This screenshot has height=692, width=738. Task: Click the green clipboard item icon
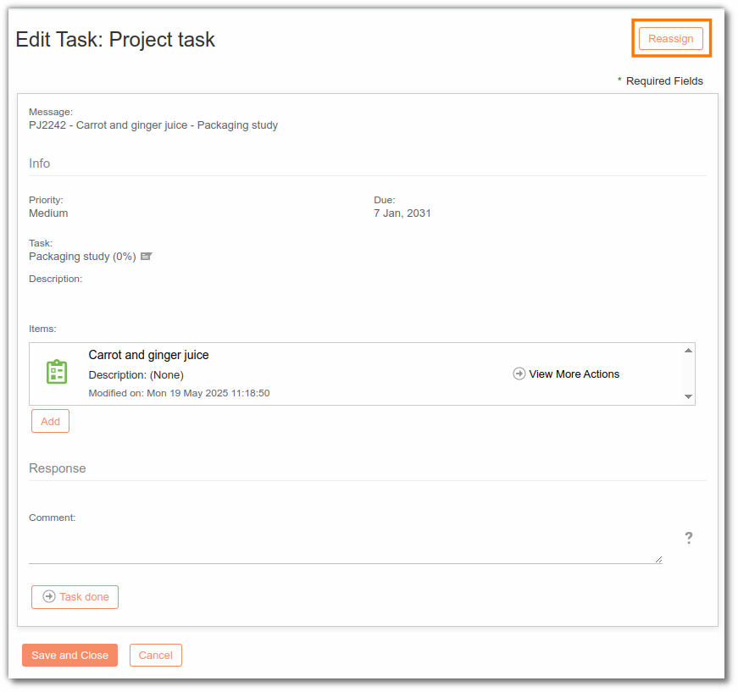coord(57,372)
